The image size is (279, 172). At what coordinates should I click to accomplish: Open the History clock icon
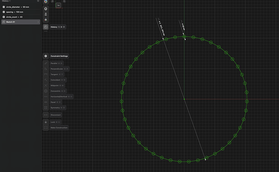point(46,27)
